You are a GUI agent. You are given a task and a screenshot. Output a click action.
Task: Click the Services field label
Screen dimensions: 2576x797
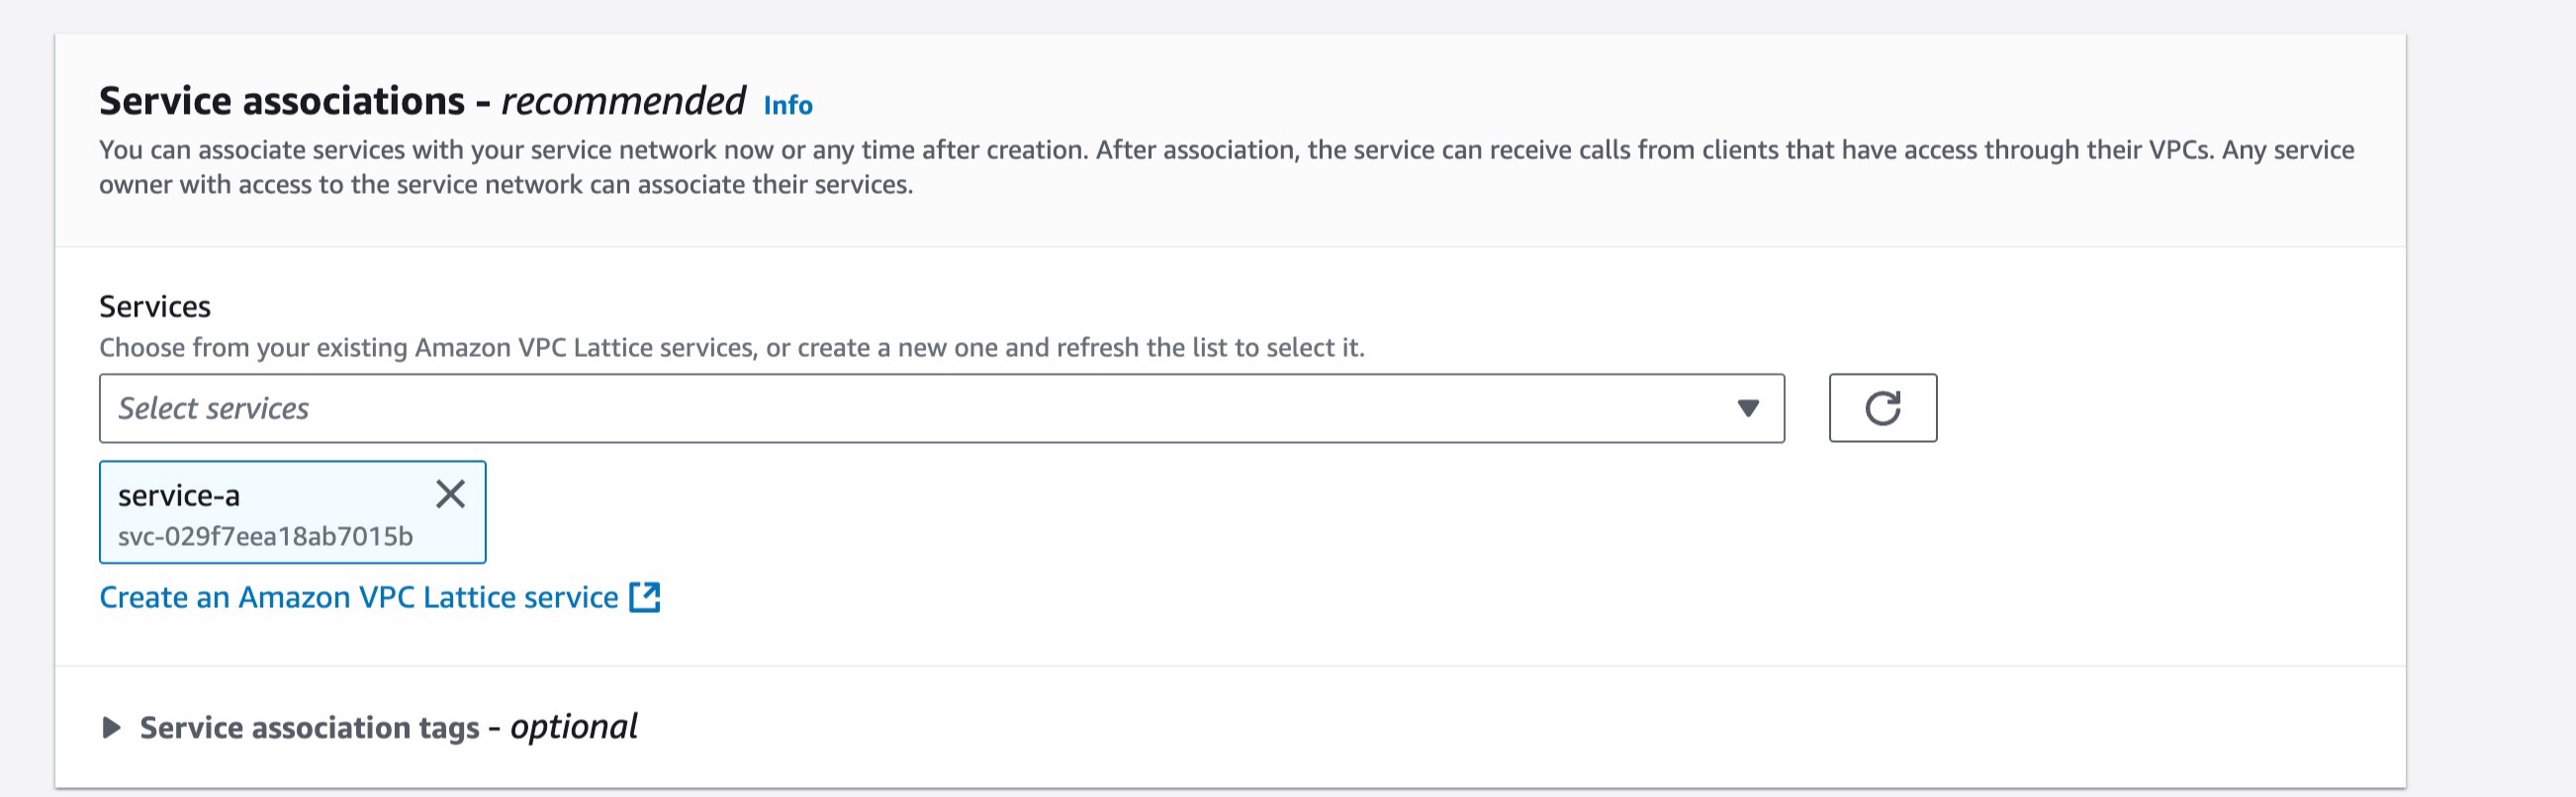pos(155,306)
